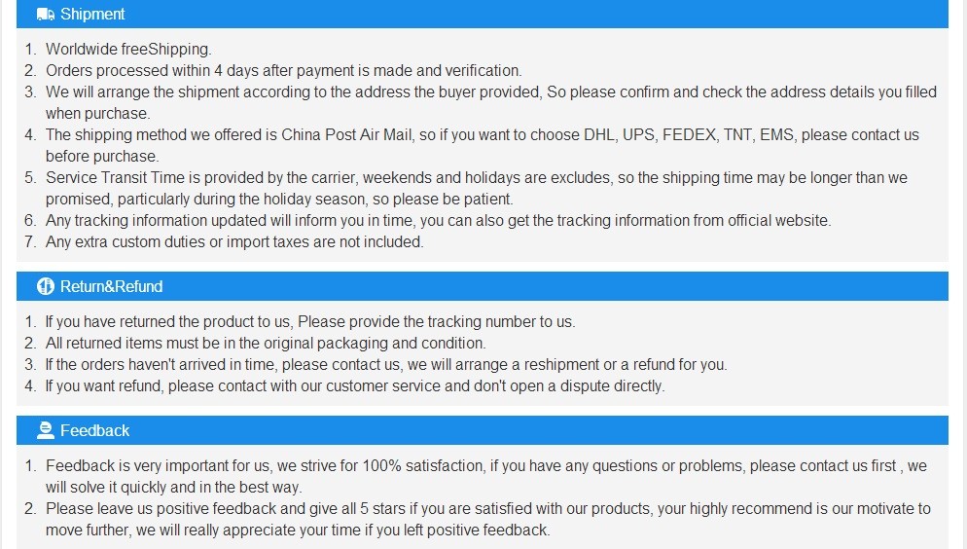Click the "Worldwide freeShipping" line
Screen dimensions: 967x549
click(x=128, y=49)
